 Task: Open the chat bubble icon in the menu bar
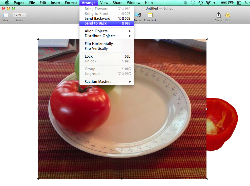[193, 3]
